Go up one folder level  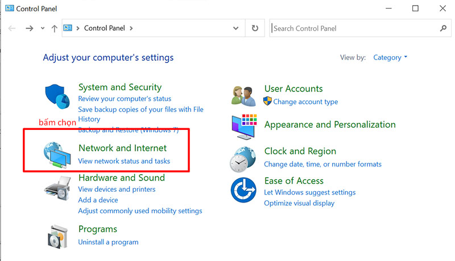(54, 28)
